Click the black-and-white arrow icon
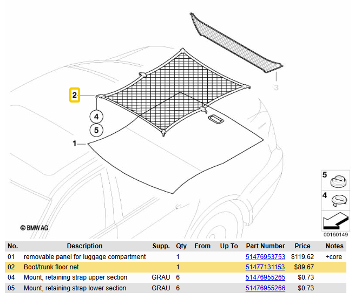 pyautogui.click(x=336, y=221)
